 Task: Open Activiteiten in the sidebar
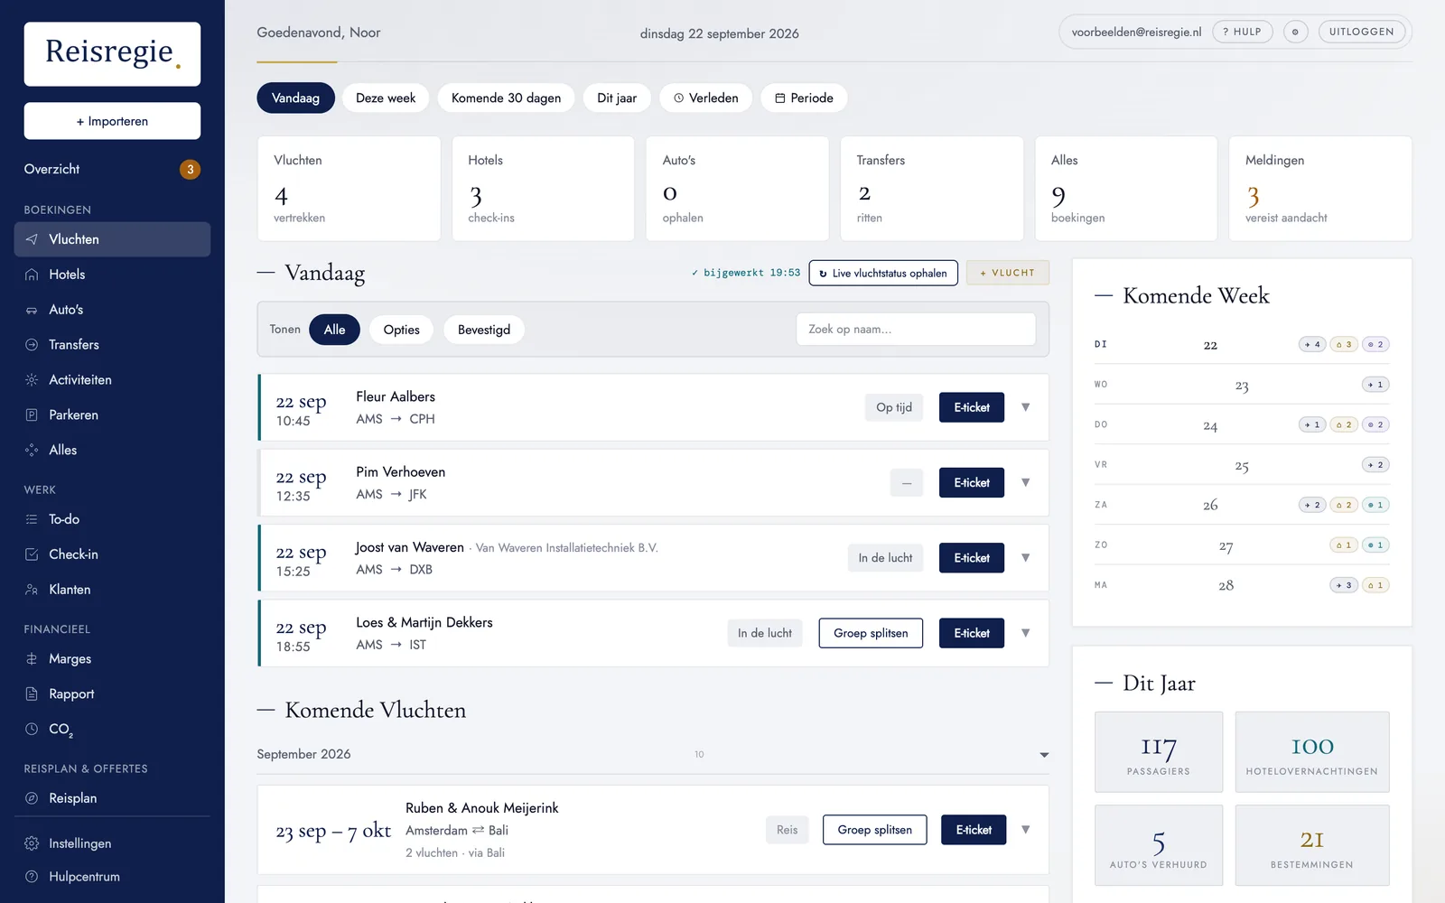click(x=112, y=380)
